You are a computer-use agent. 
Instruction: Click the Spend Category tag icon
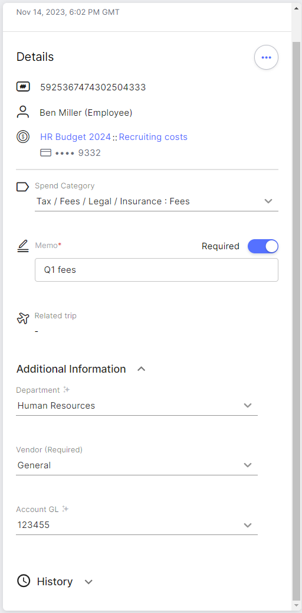point(22,187)
